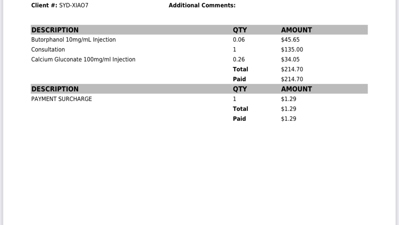Click the $135.00 consultation amount
Viewport: 399px width, 225px height.
pyautogui.click(x=292, y=49)
